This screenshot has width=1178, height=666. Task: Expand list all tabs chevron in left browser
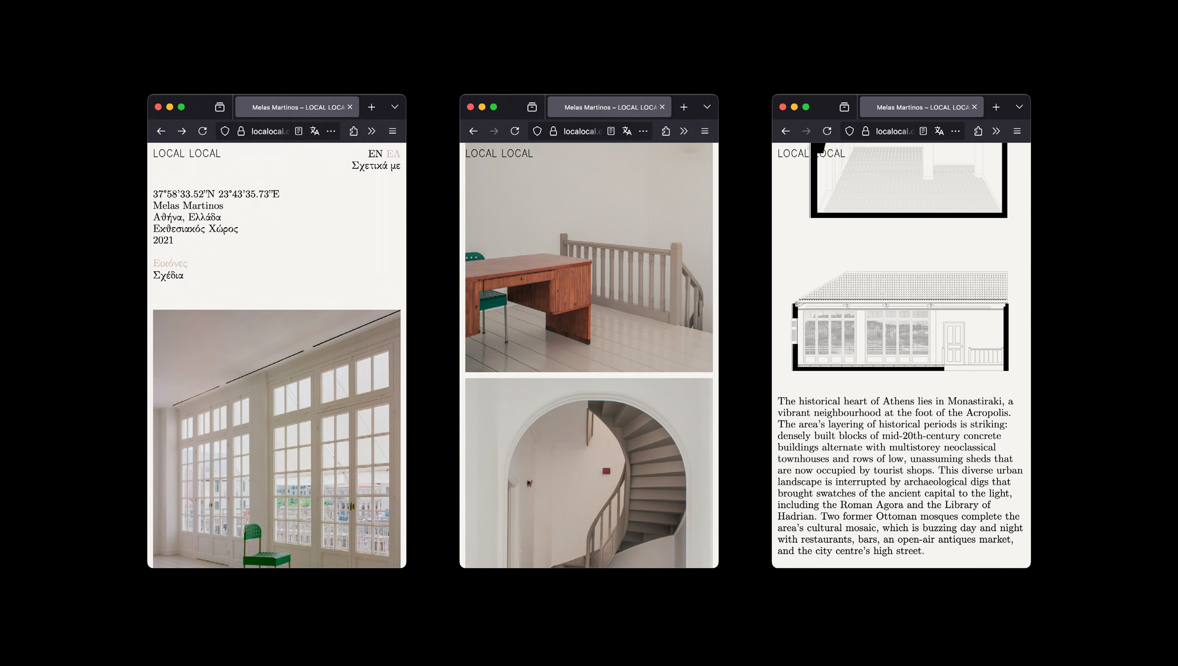[395, 107]
